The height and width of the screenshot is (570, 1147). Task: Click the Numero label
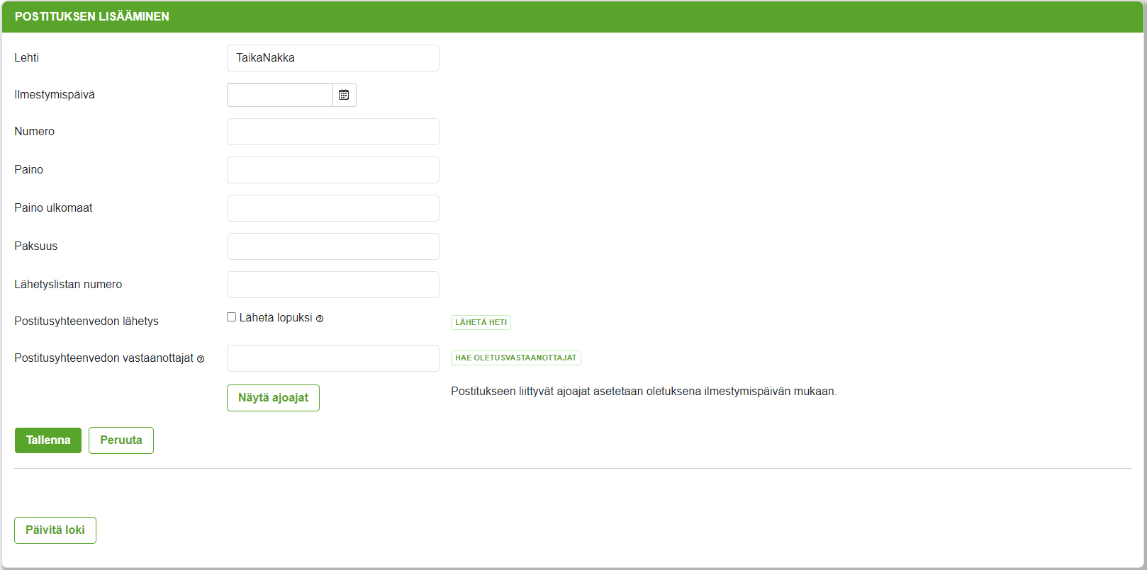click(34, 132)
